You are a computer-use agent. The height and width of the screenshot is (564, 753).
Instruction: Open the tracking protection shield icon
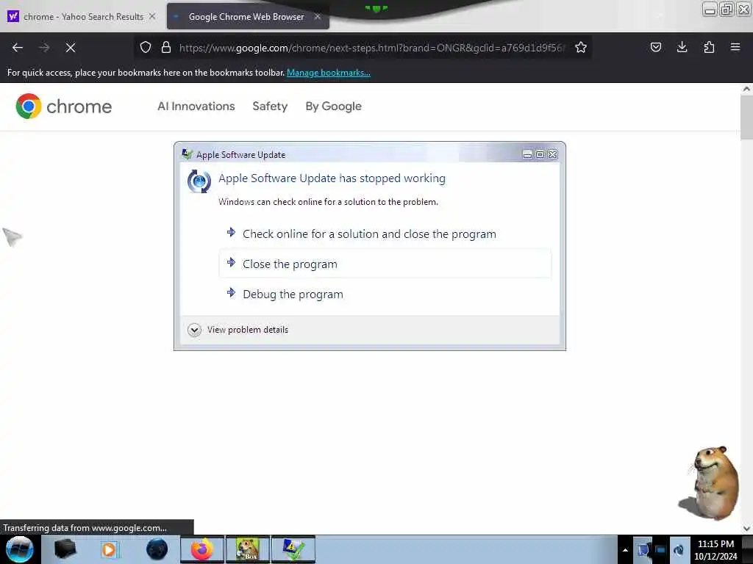146,47
